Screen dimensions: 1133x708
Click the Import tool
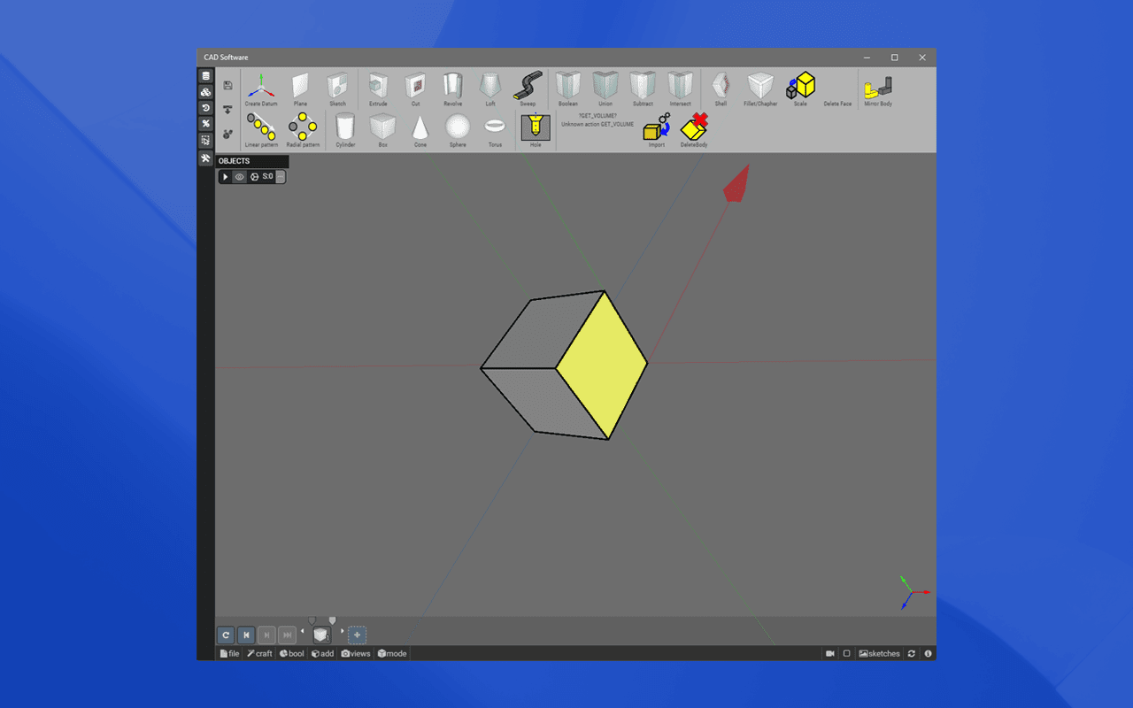(x=656, y=130)
